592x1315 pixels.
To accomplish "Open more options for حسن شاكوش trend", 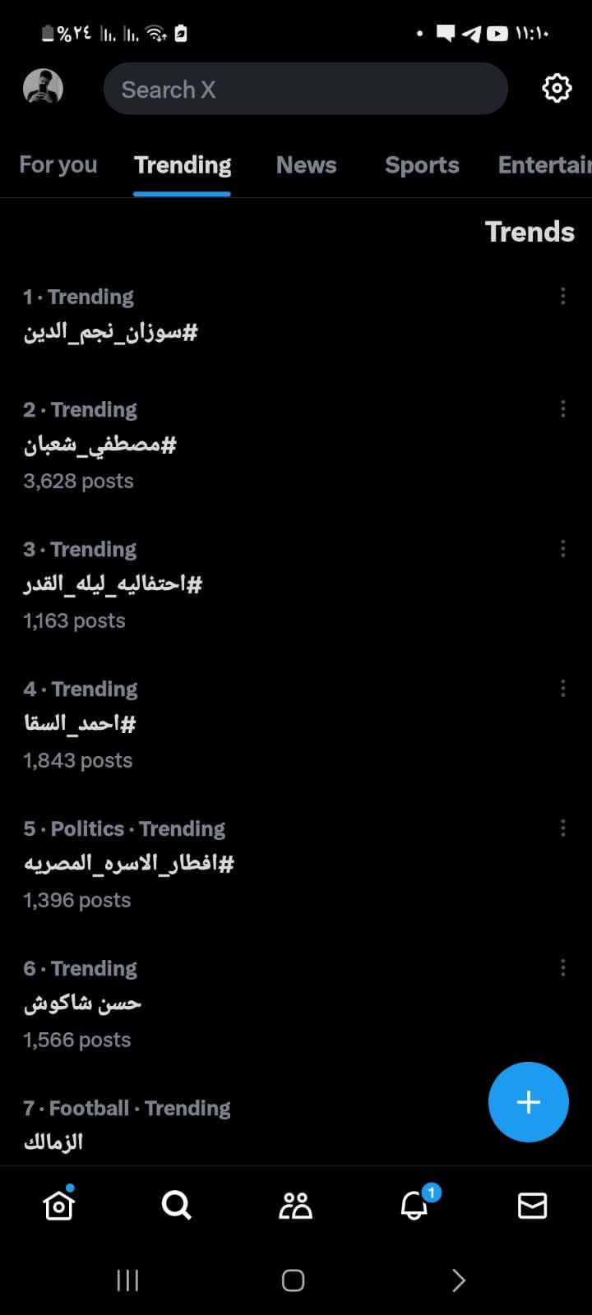I will coord(563,967).
